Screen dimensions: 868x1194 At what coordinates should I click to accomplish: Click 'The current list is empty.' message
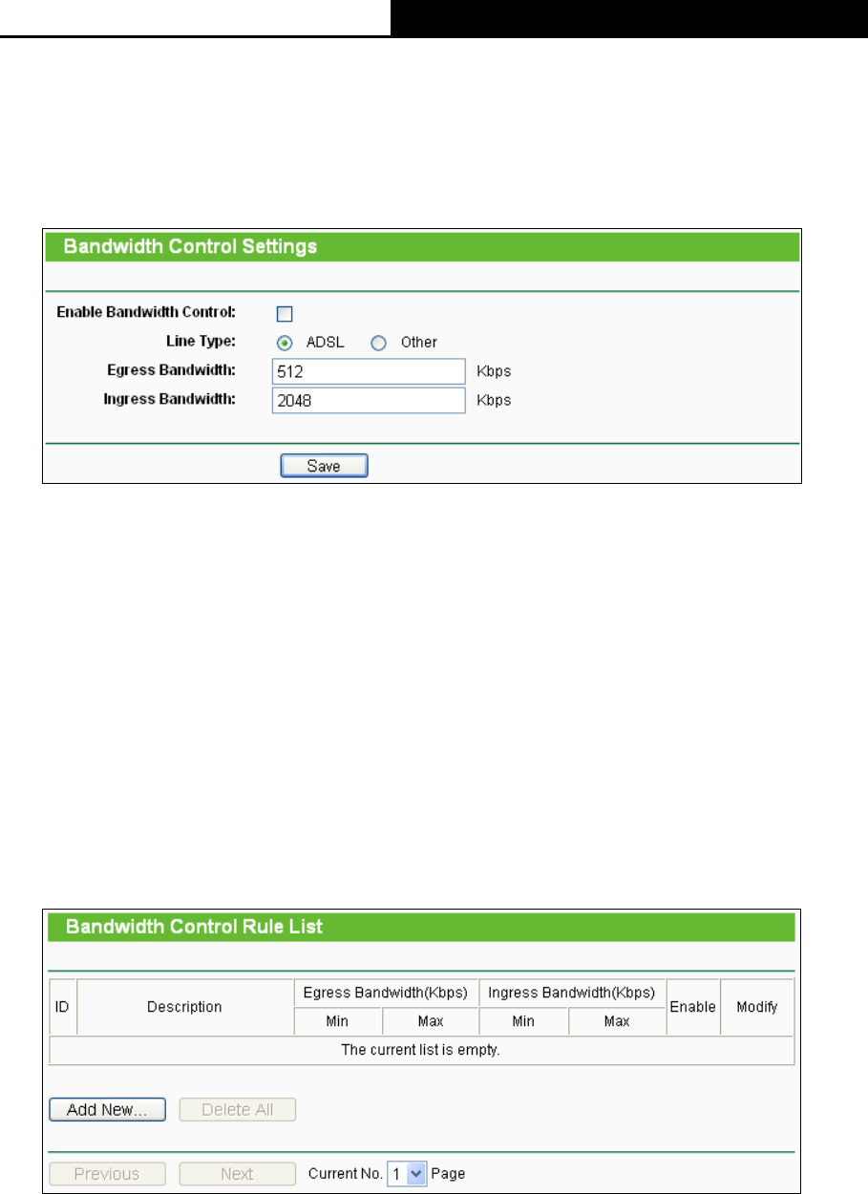[x=421, y=1050]
